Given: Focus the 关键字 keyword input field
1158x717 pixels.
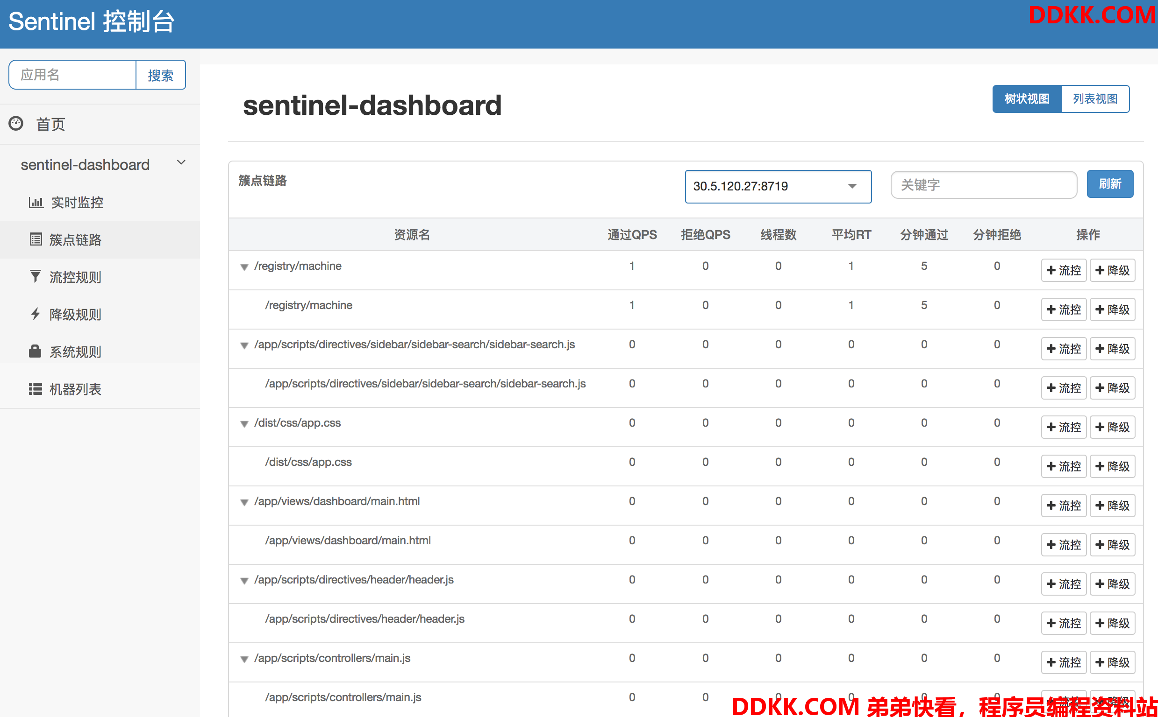Looking at the screenshot, I should 983,185.
